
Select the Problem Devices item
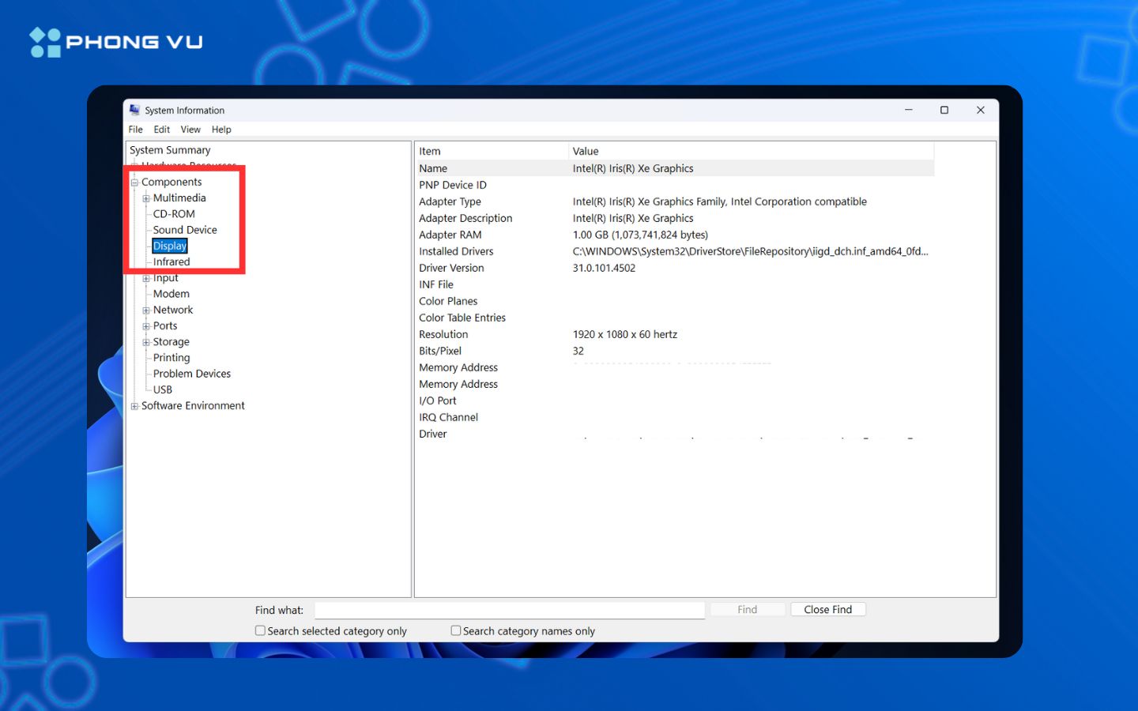click(192, 374)
